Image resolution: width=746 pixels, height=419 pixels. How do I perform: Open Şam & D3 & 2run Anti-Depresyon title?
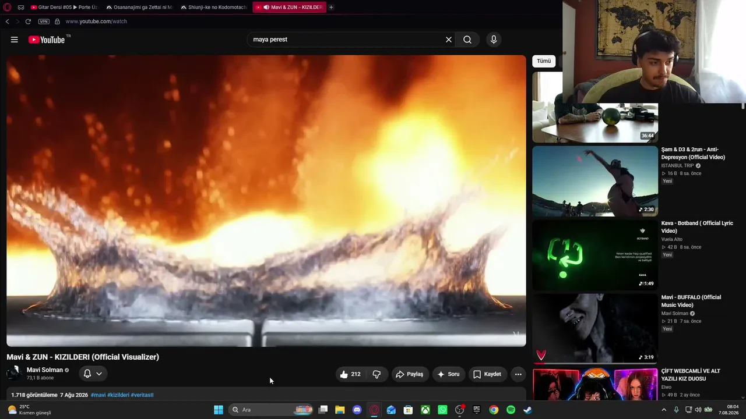[x=693, y=153]
